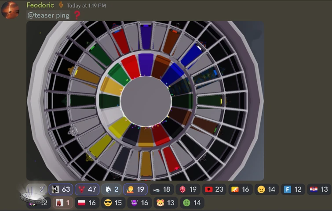The height and width of the screenshot is (211, 332).
Task: Add the hamster face reaction with 13
Action: [166, 203]
